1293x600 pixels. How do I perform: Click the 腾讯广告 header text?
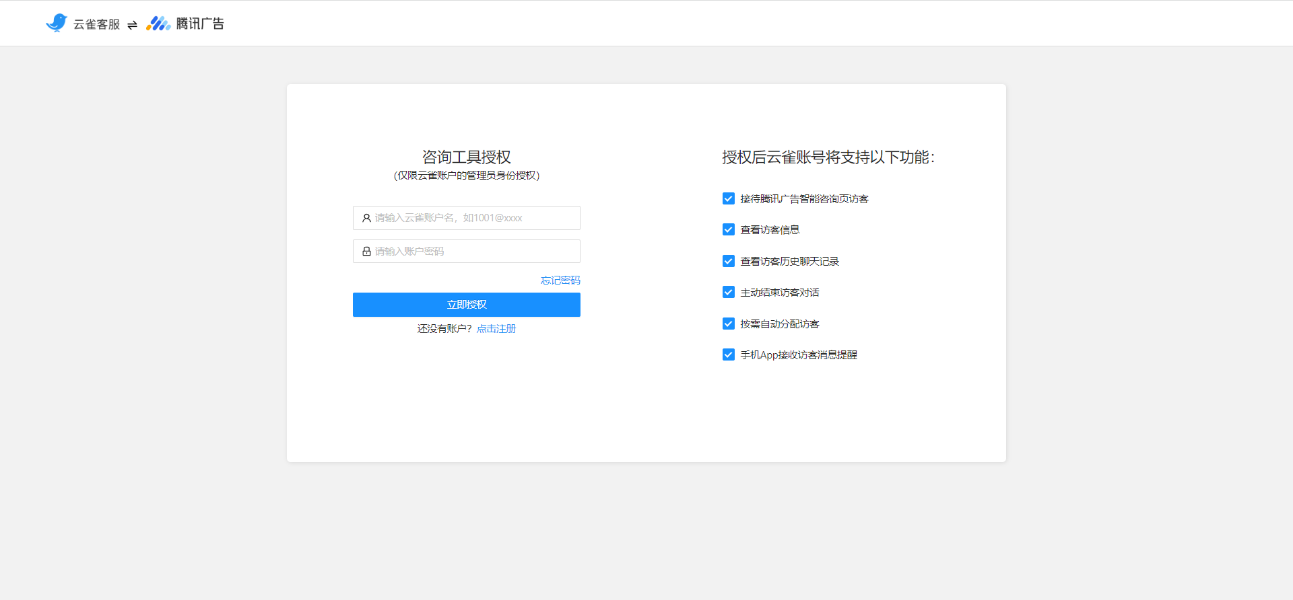coord(200,24)
